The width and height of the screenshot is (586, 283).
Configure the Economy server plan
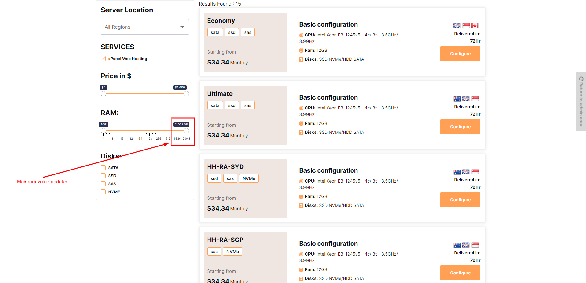pos(460,54)
